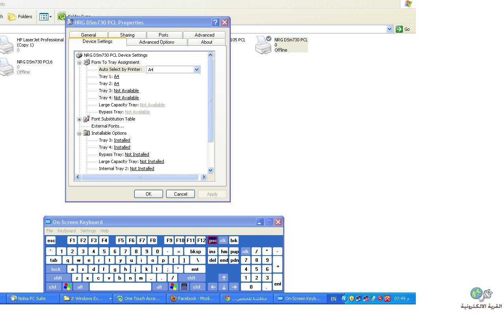Click the yellow security shield tray icon

[352, 298]
